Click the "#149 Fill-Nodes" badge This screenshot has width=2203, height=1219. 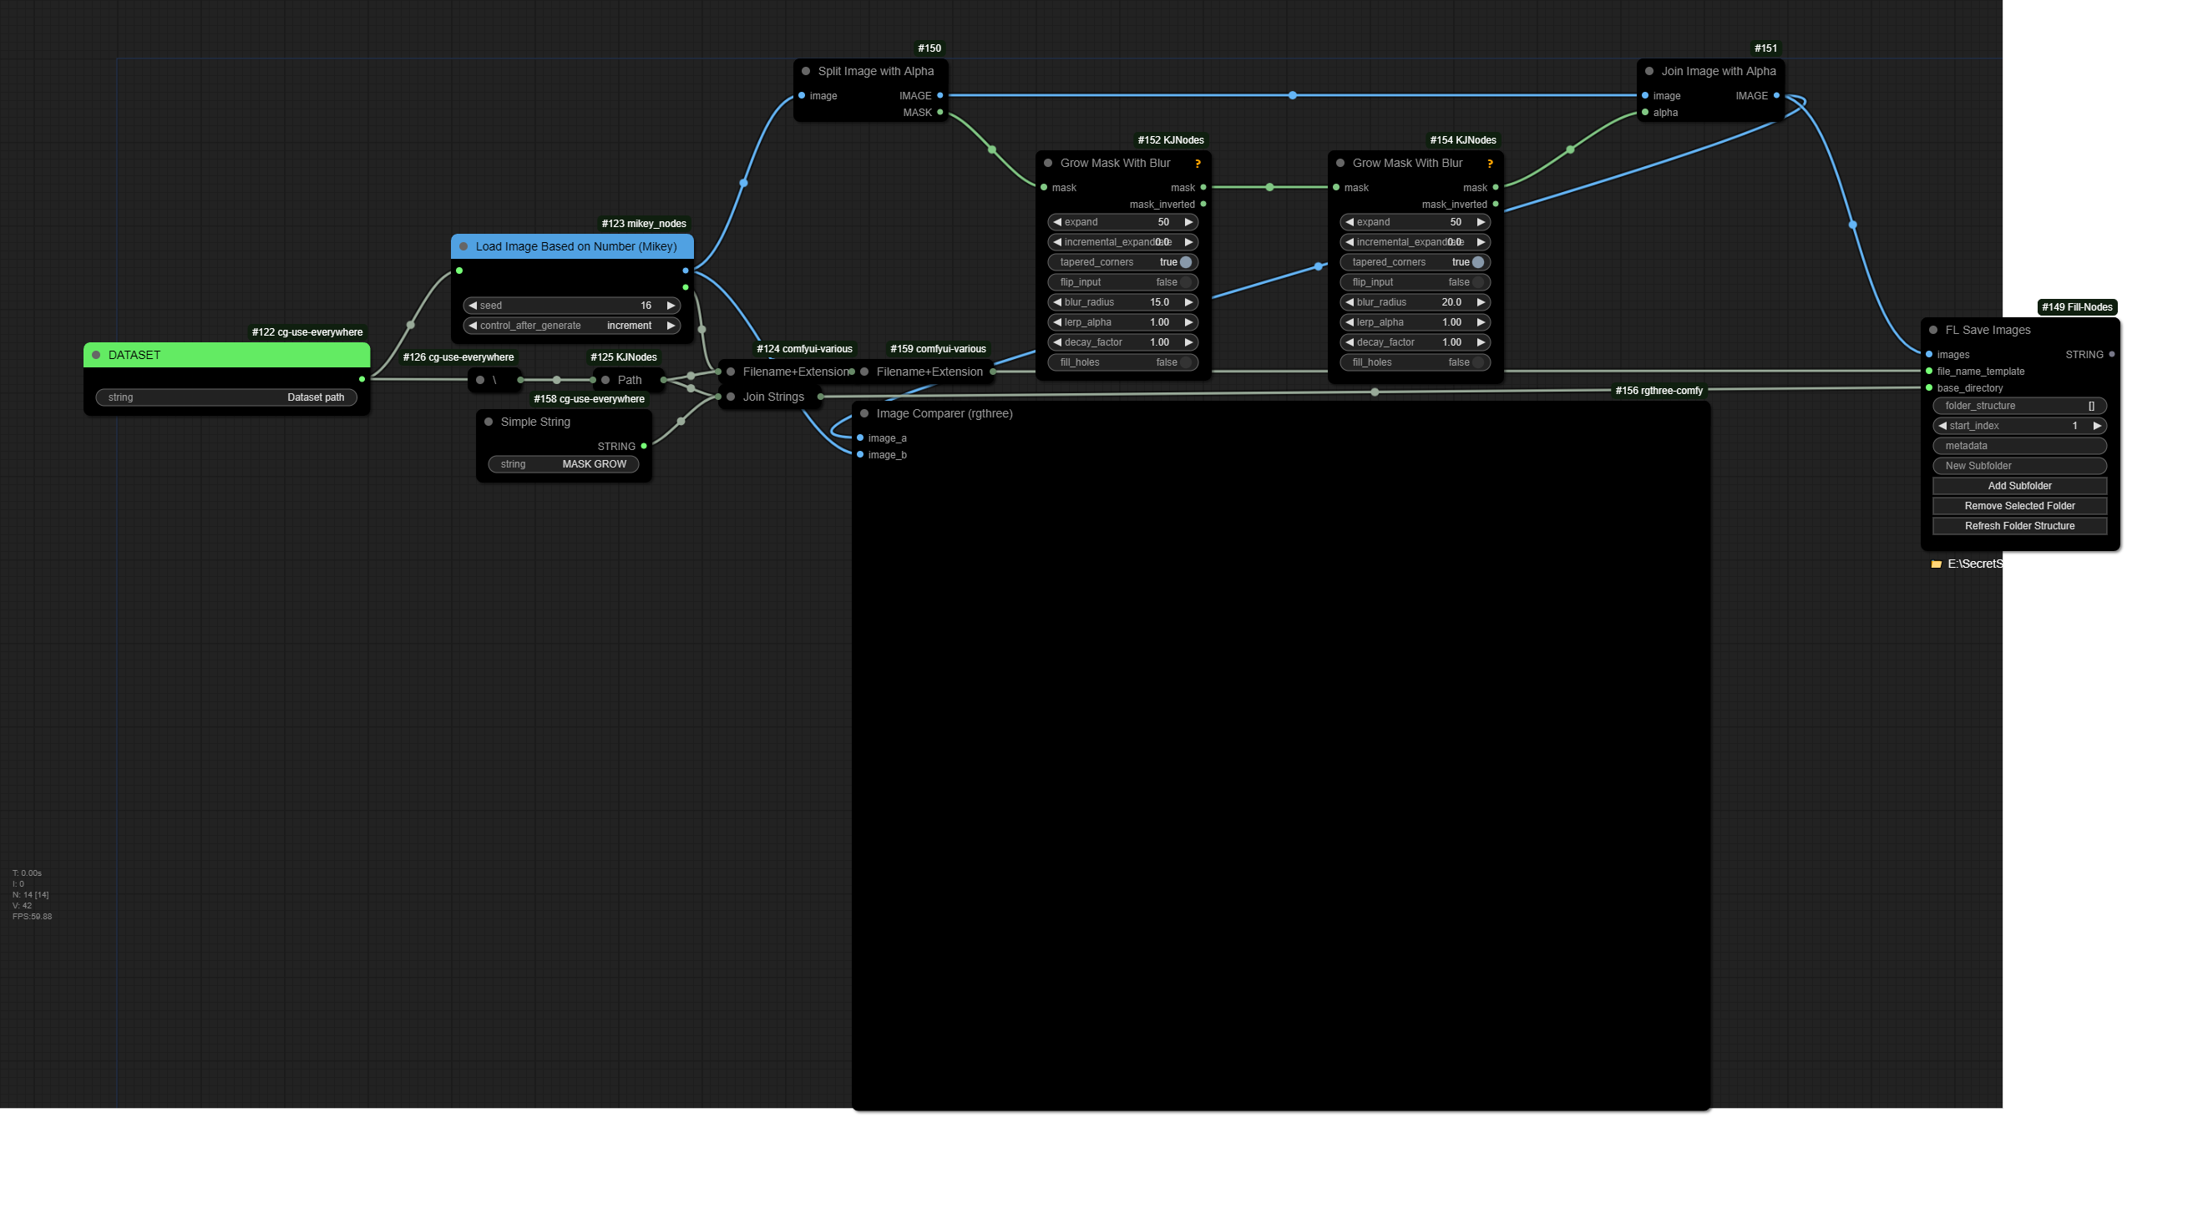click(x=2077, y=308)
